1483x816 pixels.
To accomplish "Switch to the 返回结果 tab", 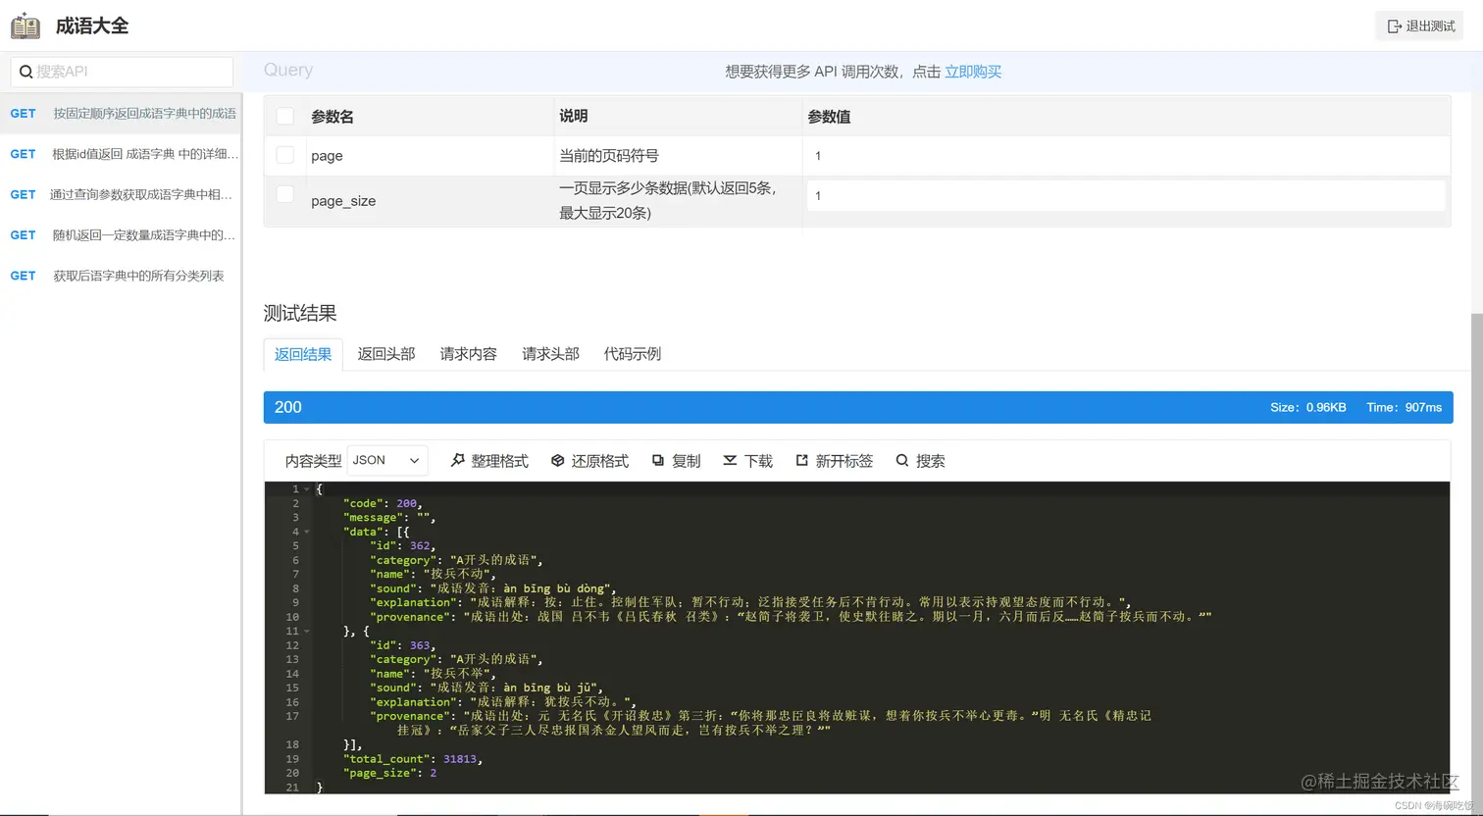I will click(x=303, y=354).
